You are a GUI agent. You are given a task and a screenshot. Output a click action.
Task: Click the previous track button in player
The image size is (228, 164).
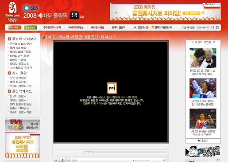tap(56, 160)
